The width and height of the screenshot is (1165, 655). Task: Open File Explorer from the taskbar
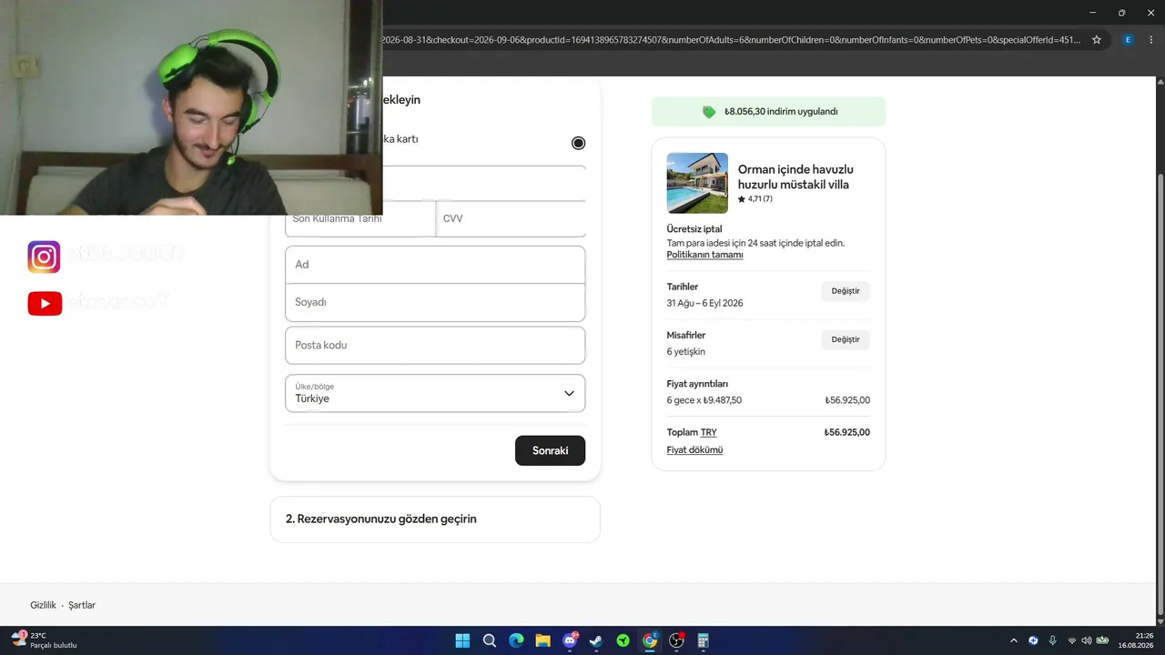coord(542,640)
